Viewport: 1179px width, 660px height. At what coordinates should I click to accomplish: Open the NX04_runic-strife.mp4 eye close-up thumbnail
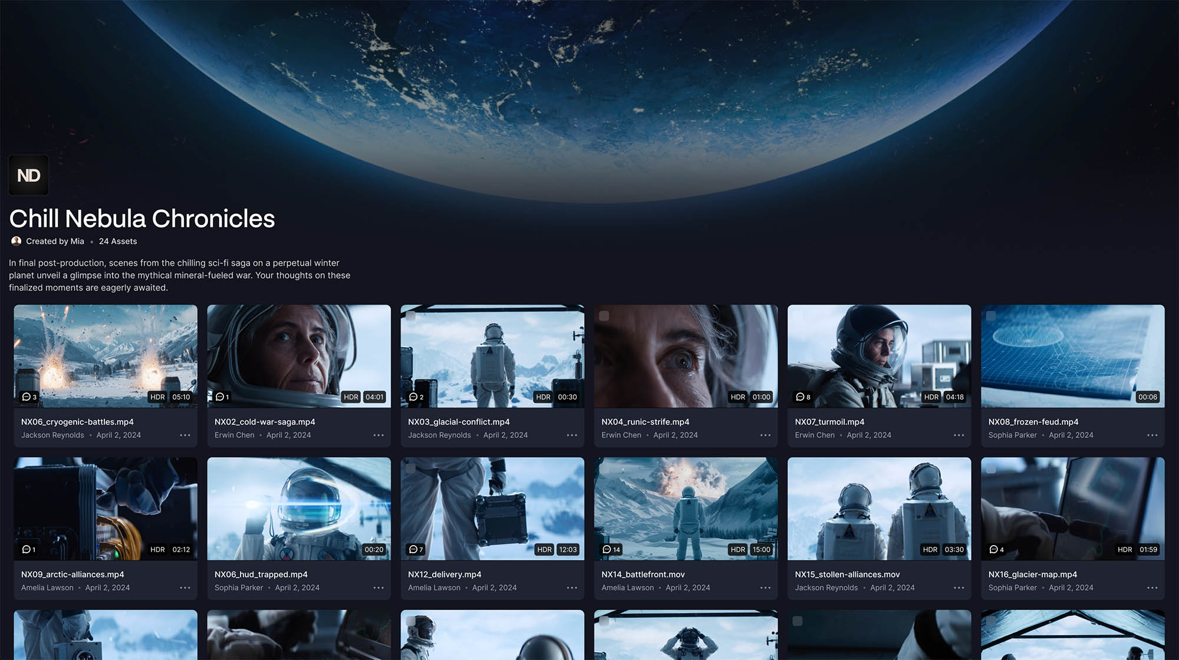pos(686,356)
